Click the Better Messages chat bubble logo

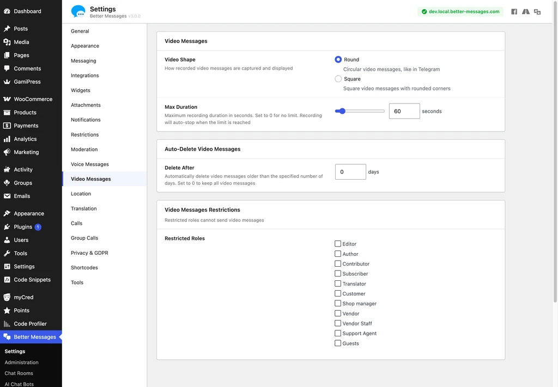[78, 11]
